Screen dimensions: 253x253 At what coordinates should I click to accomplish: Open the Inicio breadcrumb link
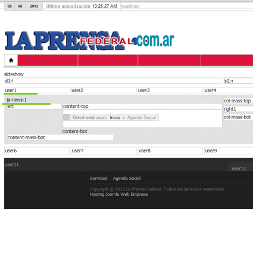[115, 117]
